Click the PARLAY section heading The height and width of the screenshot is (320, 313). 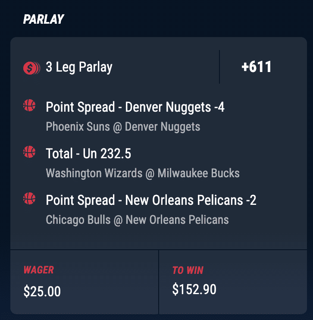pos(44,19)
